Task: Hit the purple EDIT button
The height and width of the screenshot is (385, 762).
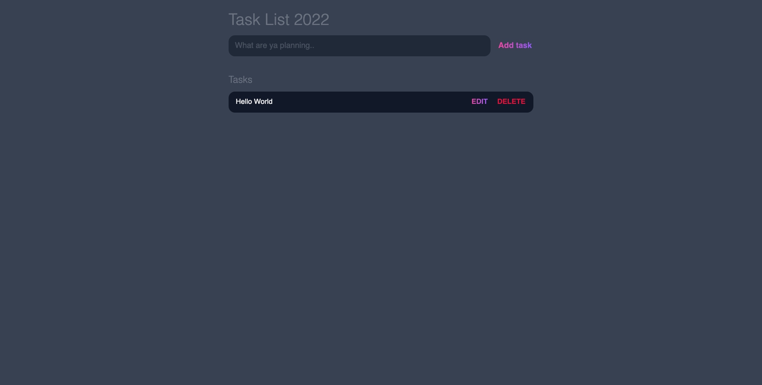Action: tap(479, 102)
